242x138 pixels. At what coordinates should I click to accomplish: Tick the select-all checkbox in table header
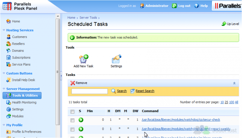72,112
